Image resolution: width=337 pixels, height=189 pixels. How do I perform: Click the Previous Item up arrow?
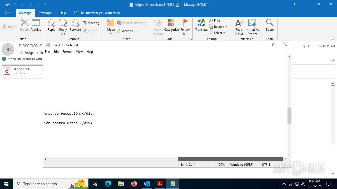(x=31, y=4)
